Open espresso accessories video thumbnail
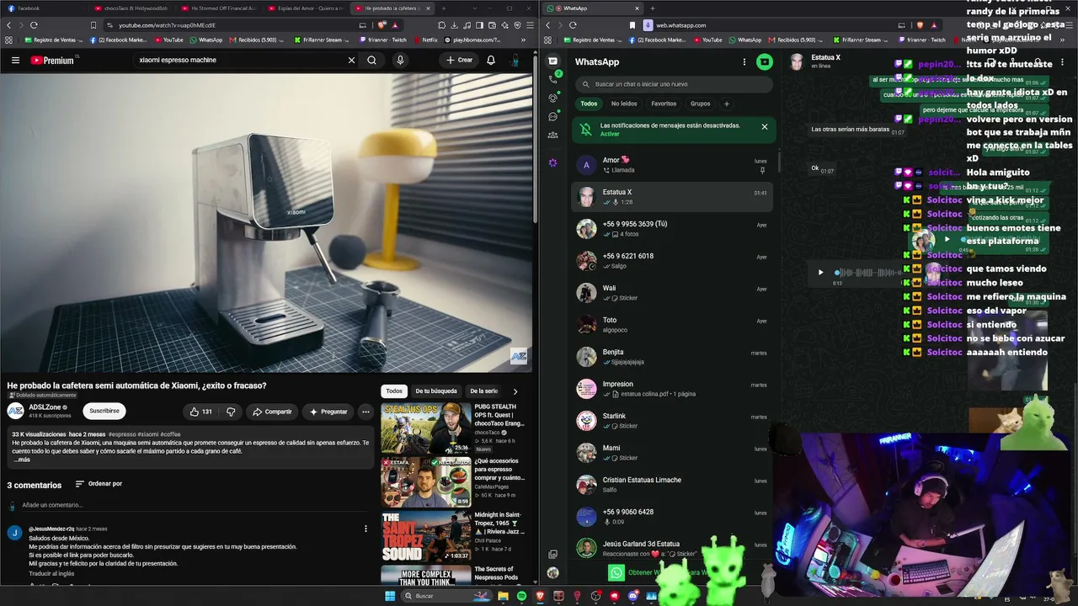The image size is (1078, 606). pos(426,482)
